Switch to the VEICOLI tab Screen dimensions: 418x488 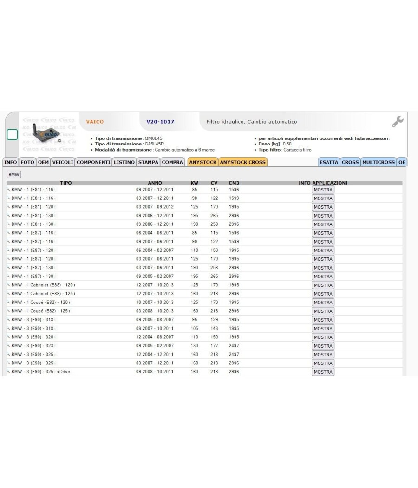[x=63, y=162]
